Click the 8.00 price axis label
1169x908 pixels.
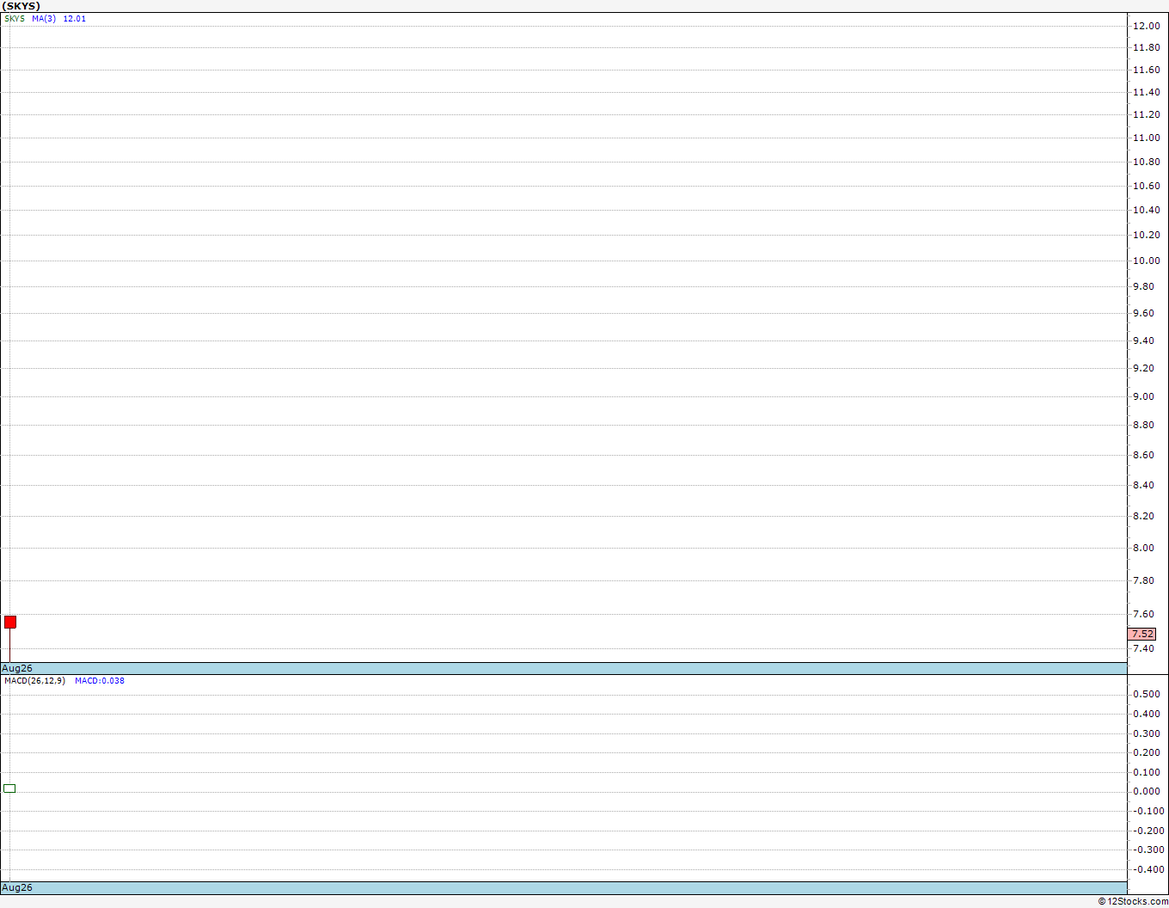coord(1143,548)
